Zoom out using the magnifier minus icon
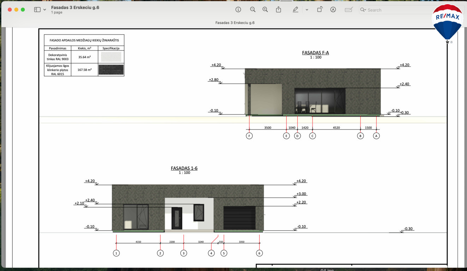This screenshot has width=467, height=271. (253, 10)
